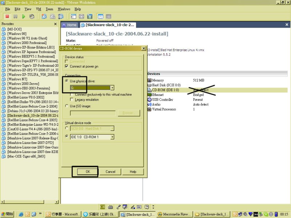Screen dimensions: 291x218
Task: Click the Windows Start button
Action: point(7,214)
